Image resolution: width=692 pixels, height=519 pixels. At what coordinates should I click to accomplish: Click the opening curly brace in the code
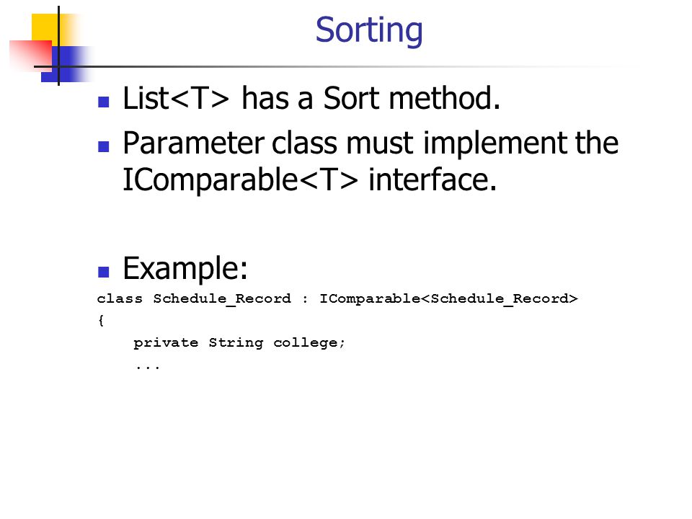pos(101,320)
